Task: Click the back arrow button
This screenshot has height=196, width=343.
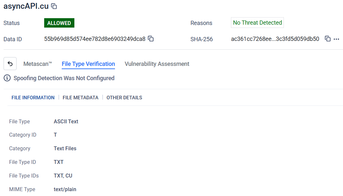Action: pyautogui.click(x=10, y=64)
